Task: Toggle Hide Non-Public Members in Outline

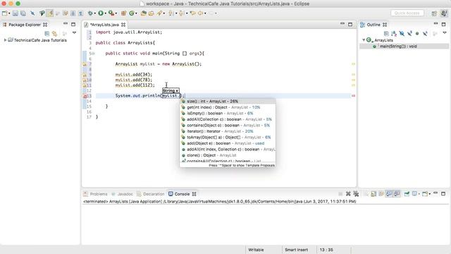Action: [417, 34]
